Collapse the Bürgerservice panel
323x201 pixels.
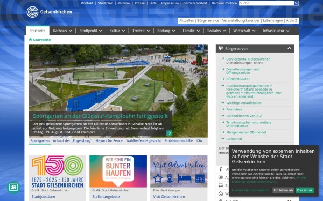click(290, 48)
